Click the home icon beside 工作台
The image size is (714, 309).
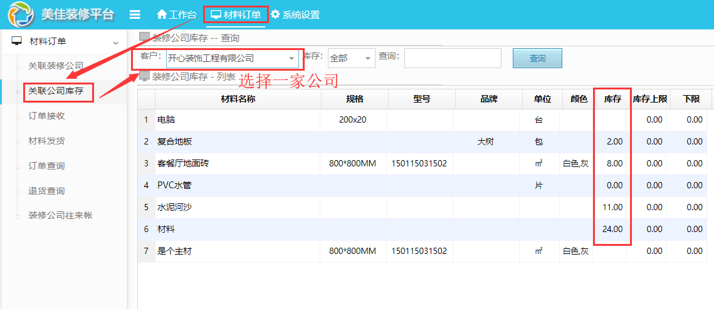coord(162,14)
